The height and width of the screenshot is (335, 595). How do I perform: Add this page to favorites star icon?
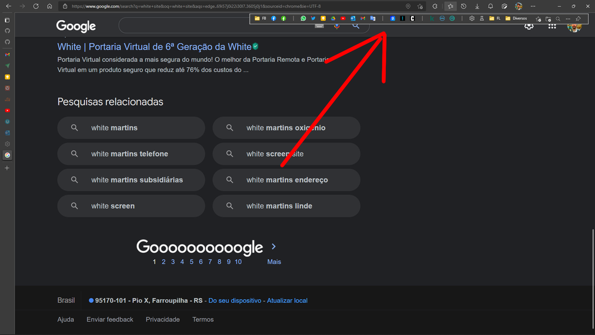click(x=420, y=6)
